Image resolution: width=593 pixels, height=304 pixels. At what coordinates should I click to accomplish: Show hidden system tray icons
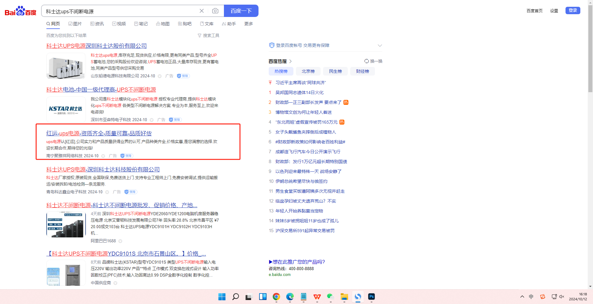tap(522, 297)
